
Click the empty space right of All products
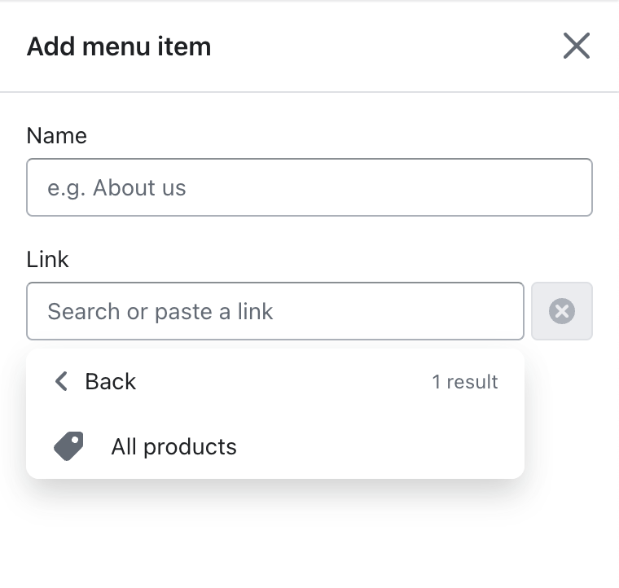point(391,446)
